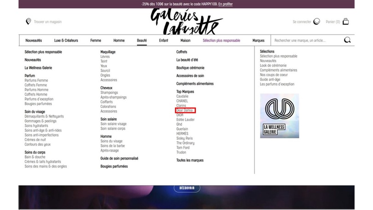Screen dimensions: 373x210
Task: Open La Wellness Galerie menu link
Action: 38,68
